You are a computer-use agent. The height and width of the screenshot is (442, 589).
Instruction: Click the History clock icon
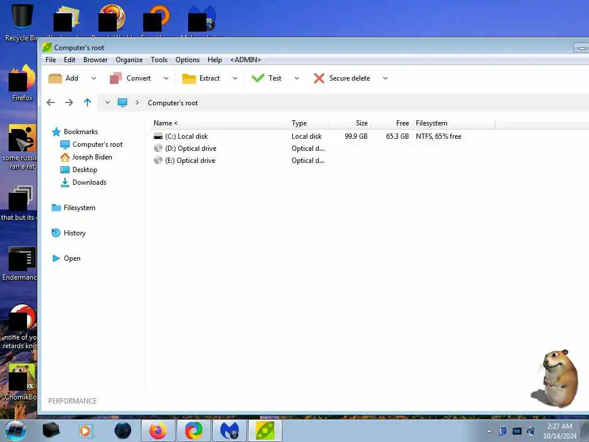click(56, 233)
